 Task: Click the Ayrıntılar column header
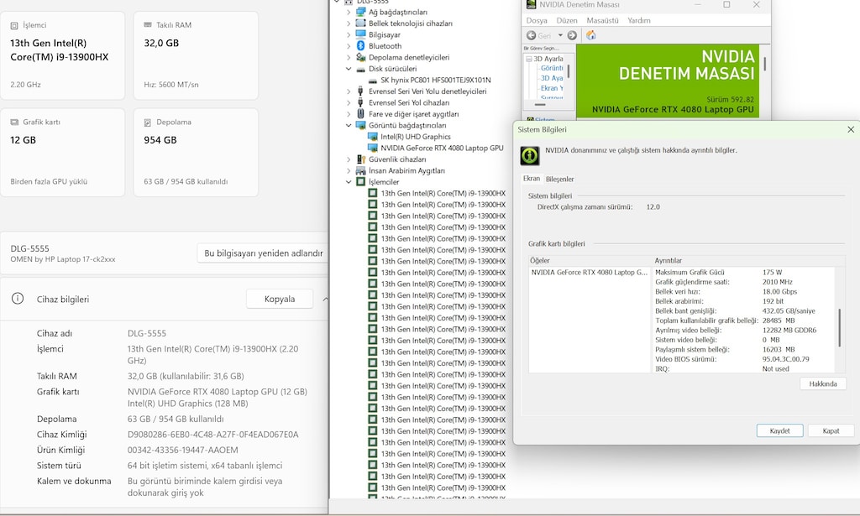tap(748, 261)
